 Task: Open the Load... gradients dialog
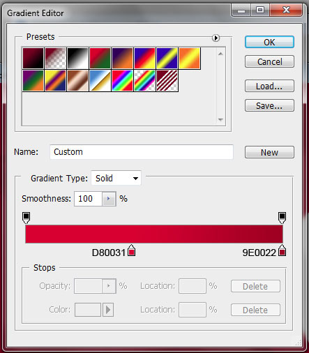[269, 86]
